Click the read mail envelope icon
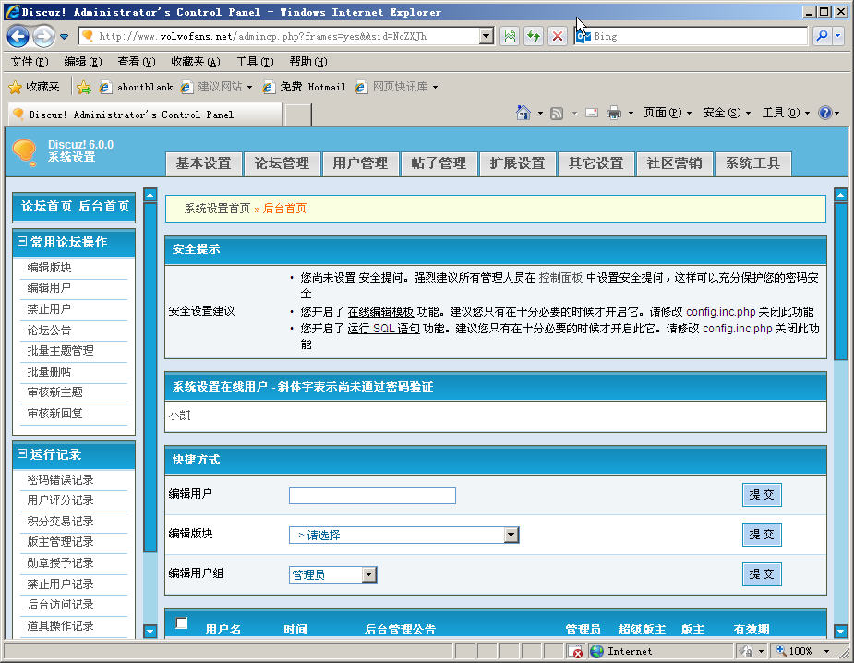Image resolution: width=854 pixels, height=663 pixels. click(592, 113)
